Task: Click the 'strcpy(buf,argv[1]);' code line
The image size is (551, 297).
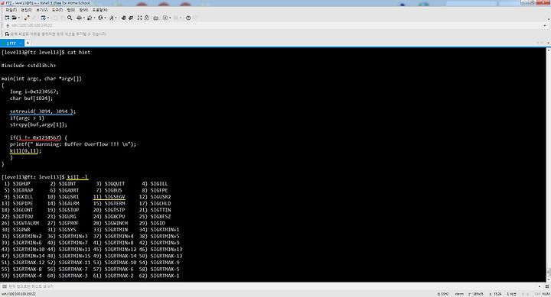Action: 38,124
